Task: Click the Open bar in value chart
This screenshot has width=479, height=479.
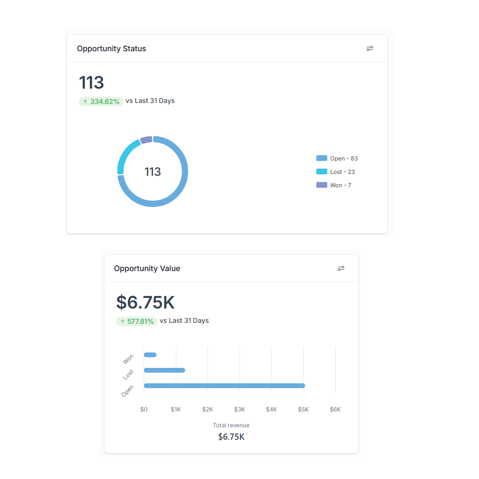Action: tap(224, 386)
